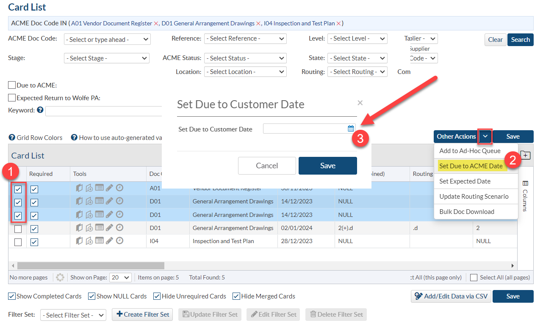Toggle Hide Merged Cards
Image resolution: width=543 pixels, height=323 pixels.
click(236, 296)
